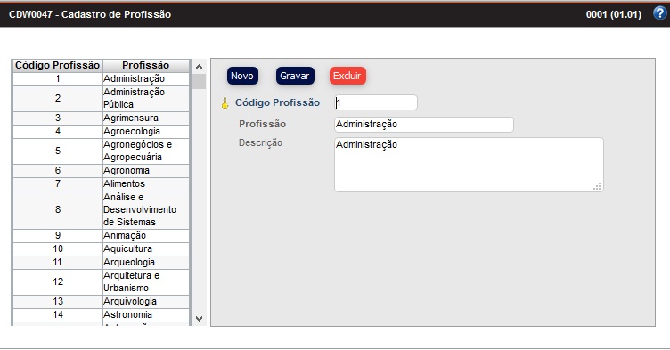Click code cell 14 in the table
The height and width of the screenshot is (350, 670).
click(x=58, y=314)
